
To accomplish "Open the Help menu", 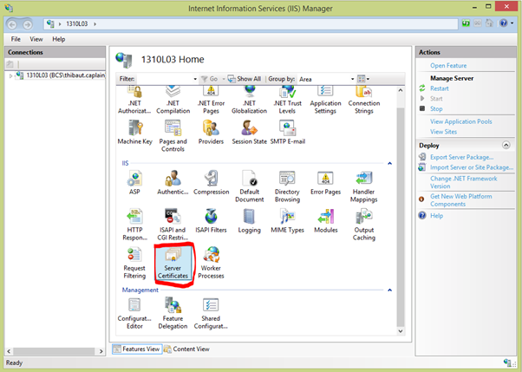I will click(59, 39).
